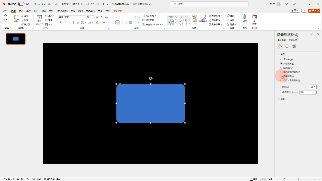Open format pane options chevron
Image resolution: width=322 pixels, height=181 pixels.
[311, 34]
